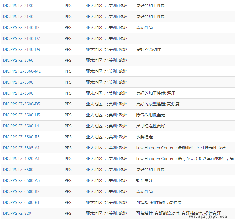Open DIC.PPS FZ-4020-A1 product page
235x223 pixels.
click(x=21, y=159)
